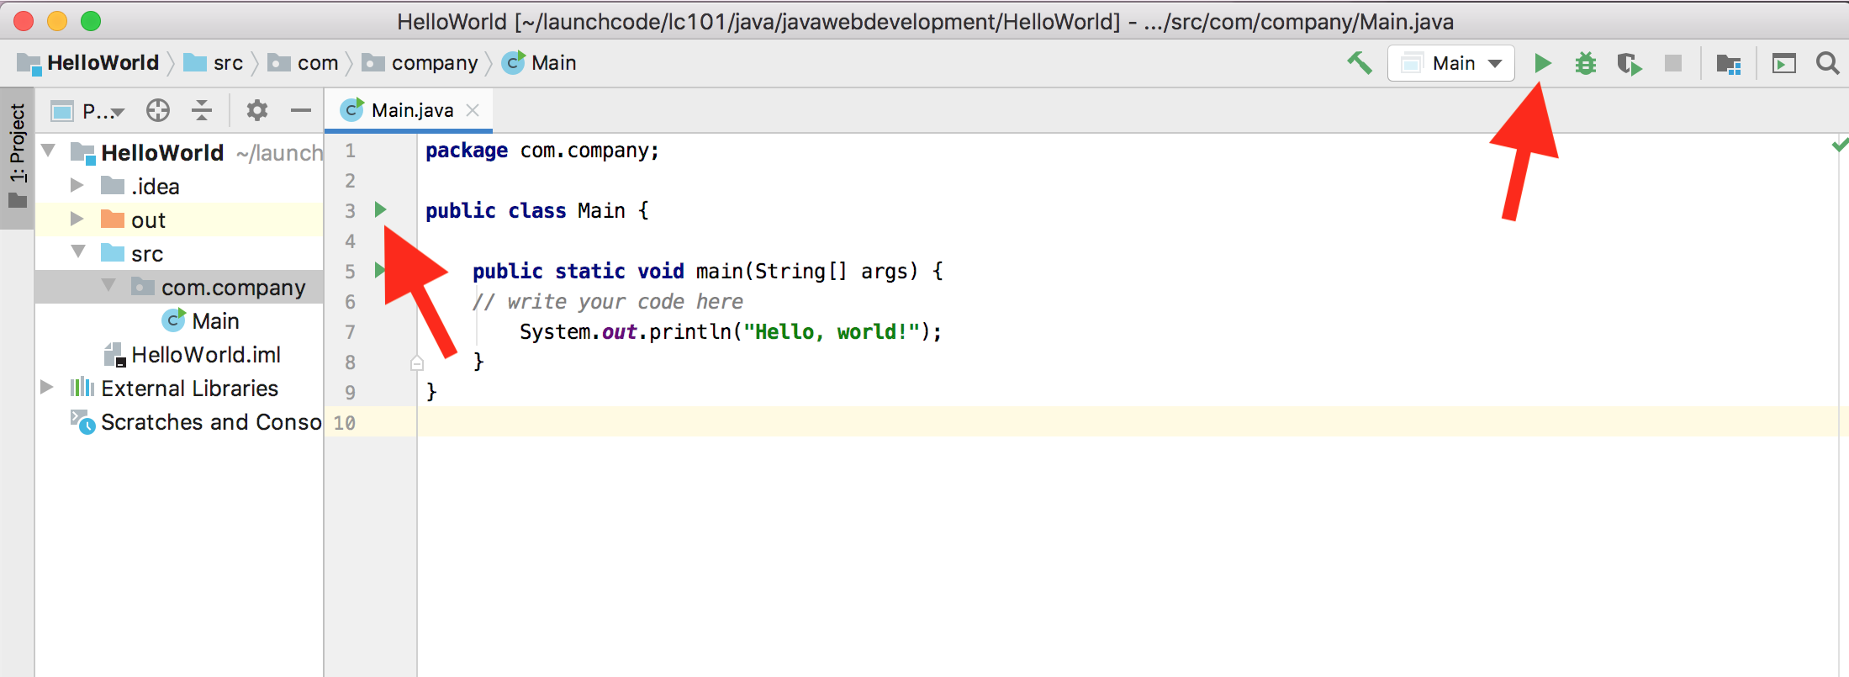Image resolution: width=1849 pixels, height=677 pixels.
Task: Open Project Structure dialog icon
Action: pyautogui.click(x=1729, y=64)
